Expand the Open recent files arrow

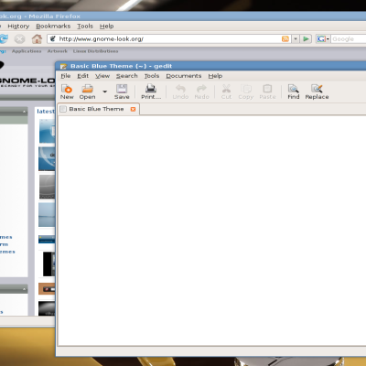point(104,91)
